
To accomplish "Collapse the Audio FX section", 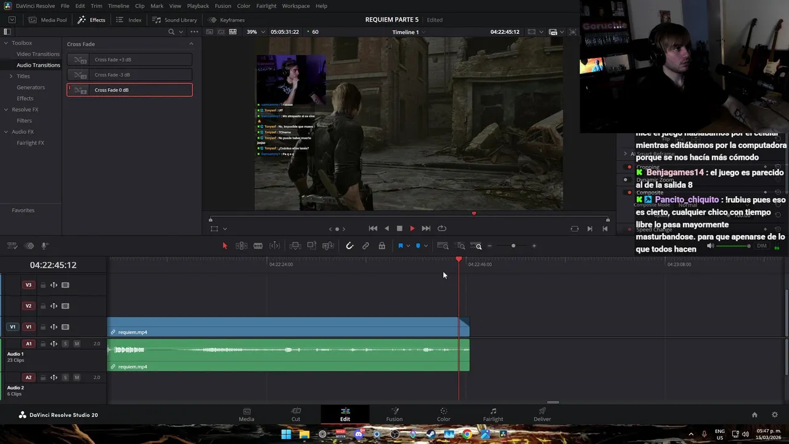I will click(x=6, y=132).
